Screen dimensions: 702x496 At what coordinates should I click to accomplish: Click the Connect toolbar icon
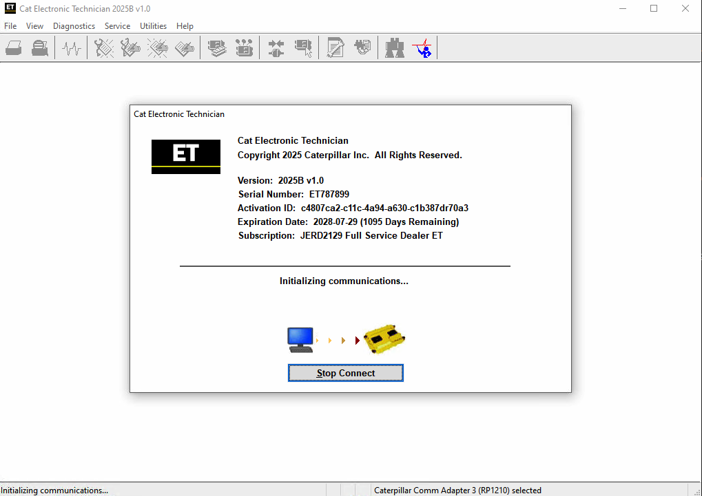pyautogui.click(x=422, y=47)
